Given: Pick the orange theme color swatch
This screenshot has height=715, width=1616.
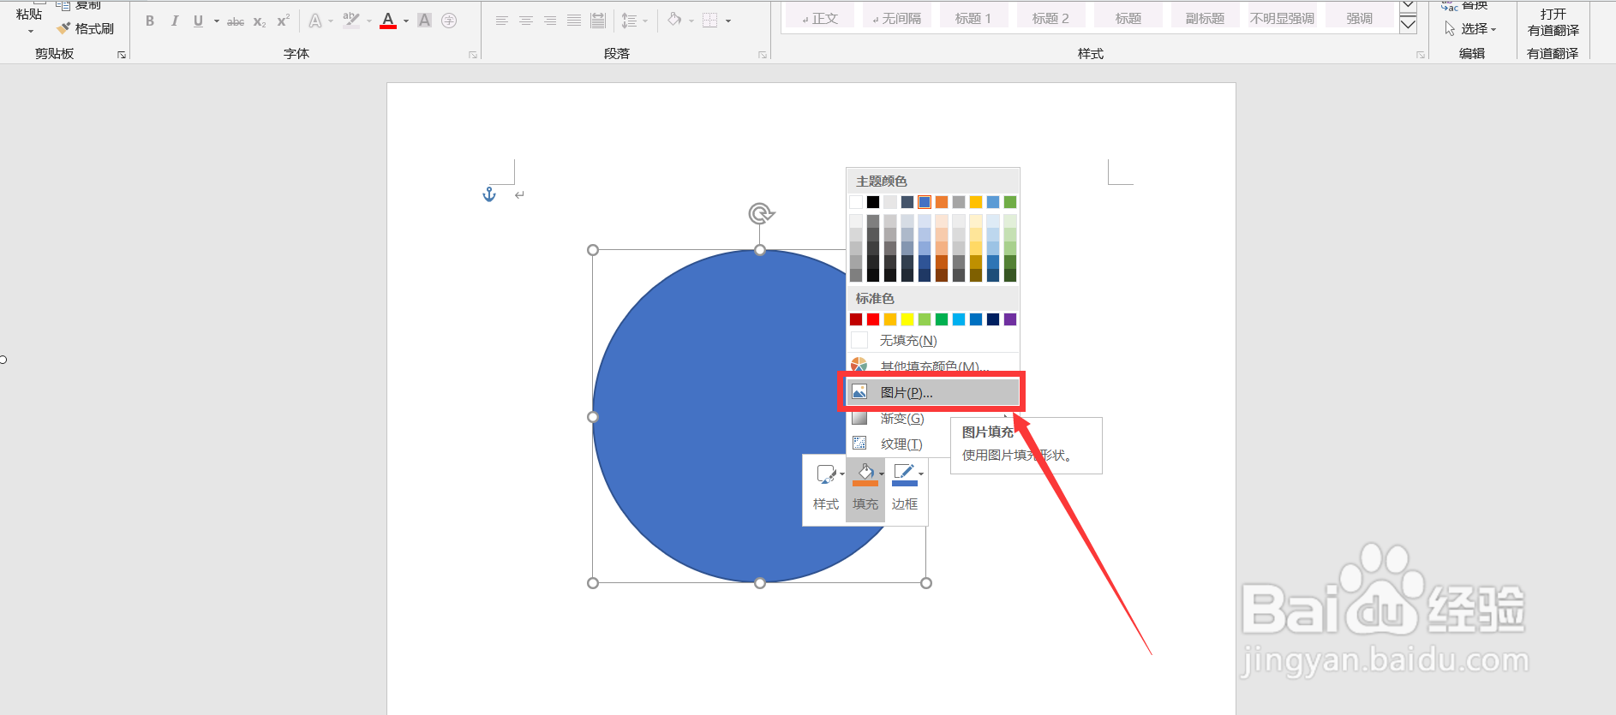Looking at the screenshot, I should pyautogui.click(x=942, y=202).
